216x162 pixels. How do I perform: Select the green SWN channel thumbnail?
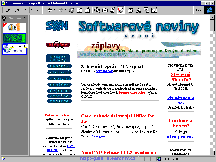tap(15, 38)
